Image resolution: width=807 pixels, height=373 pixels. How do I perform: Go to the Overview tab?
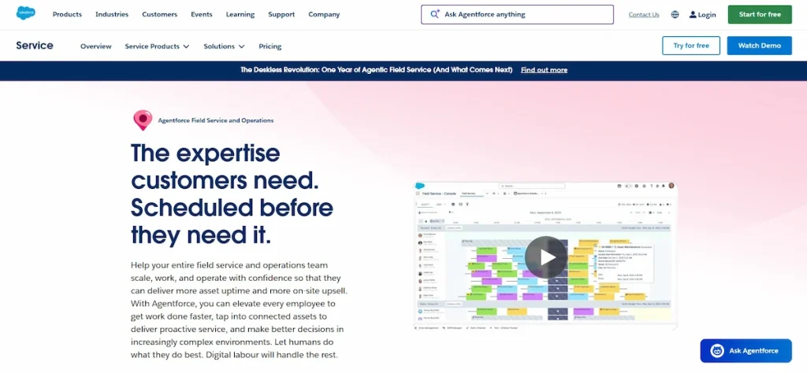pyautogui.click(x=95, y=46)
